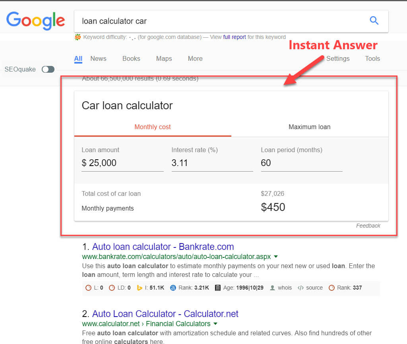Click the Feedback link under the calculator
407x344 pixels.
point(368,226)
